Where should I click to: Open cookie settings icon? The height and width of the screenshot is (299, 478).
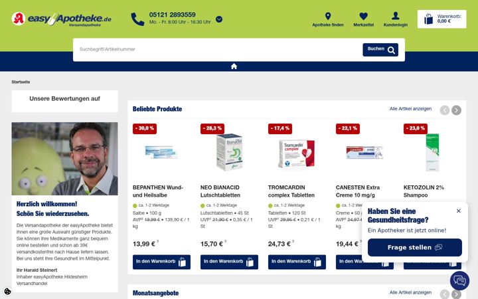7,292
